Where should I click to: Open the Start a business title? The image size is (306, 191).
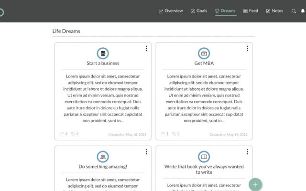103,63
